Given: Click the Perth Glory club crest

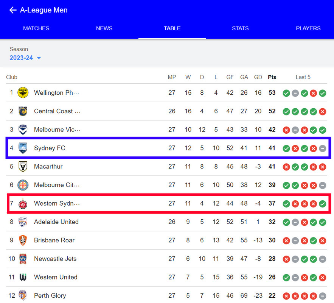Looking at the screenshot, I should coord(22,295).
